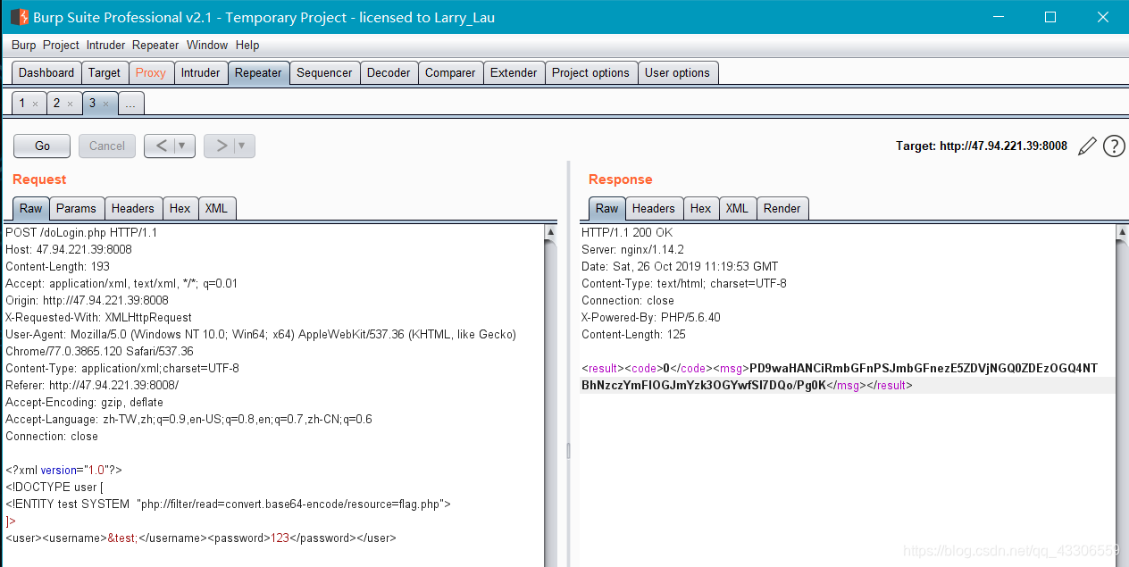Open the Project menu
Viewport: 1129px width, 567px height.
pos(61,45)
